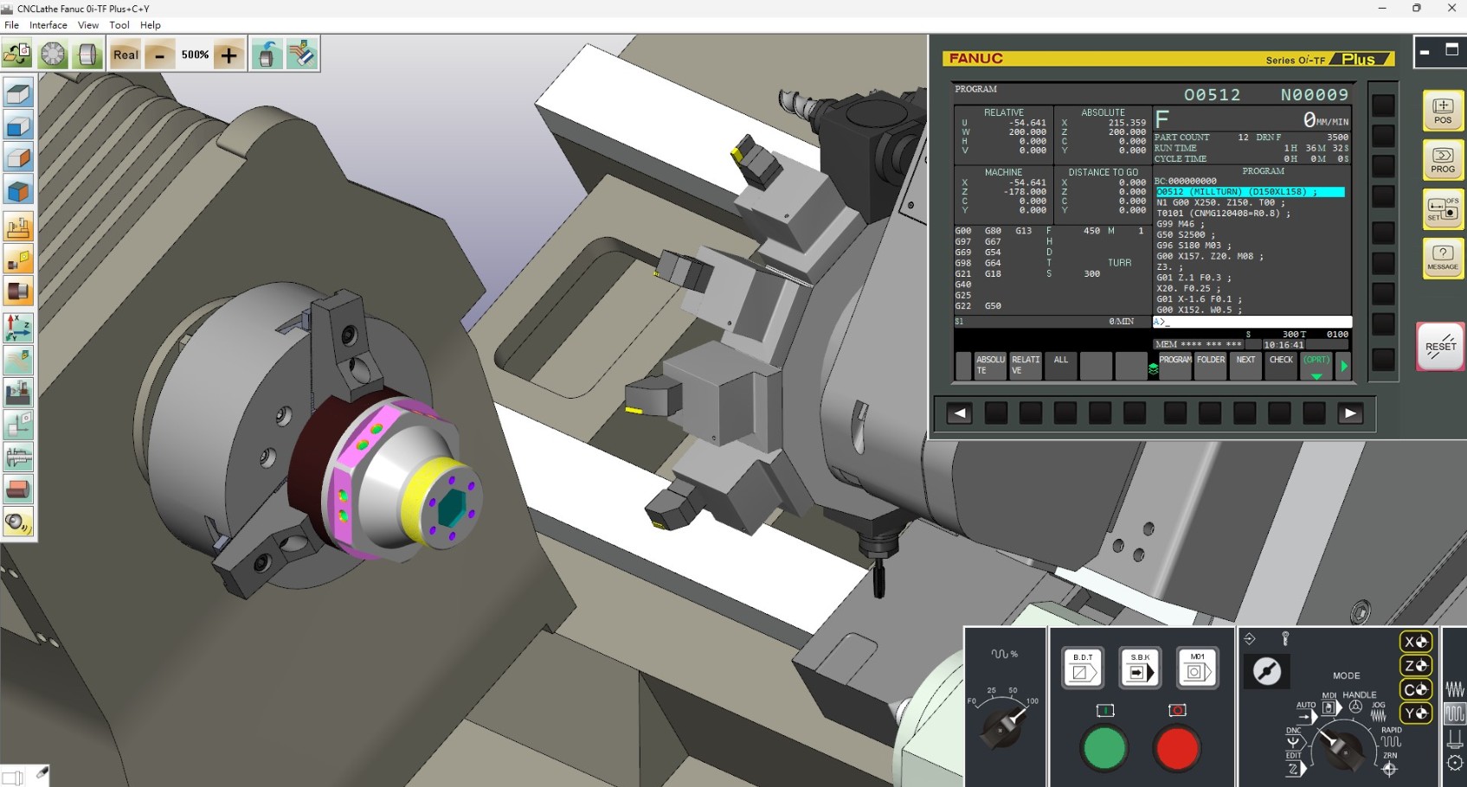
Task: Enable S.B.K single block mode
Action: [x=1139, y=668]
